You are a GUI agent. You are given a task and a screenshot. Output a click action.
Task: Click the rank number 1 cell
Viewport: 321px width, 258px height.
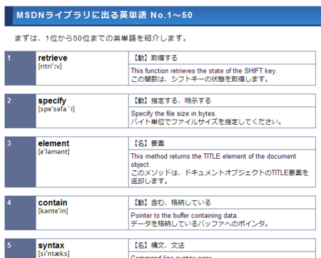click(20, 68)
